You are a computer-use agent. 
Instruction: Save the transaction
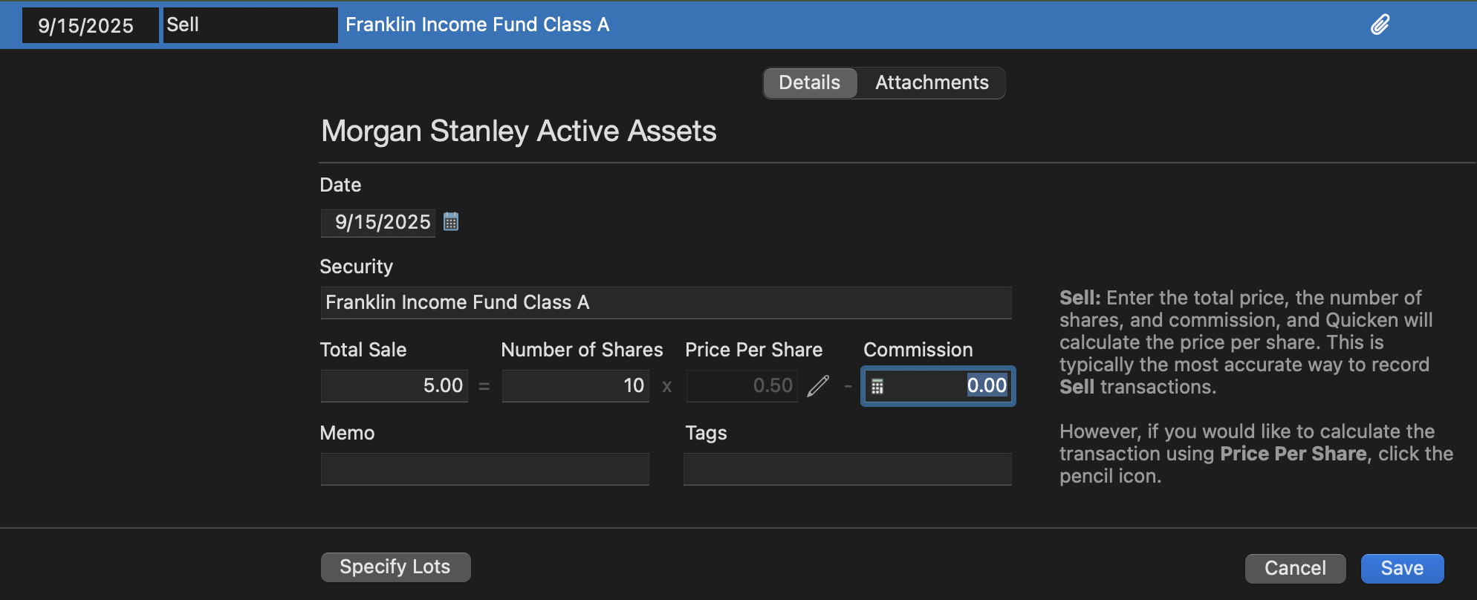tap(1401, 568)
